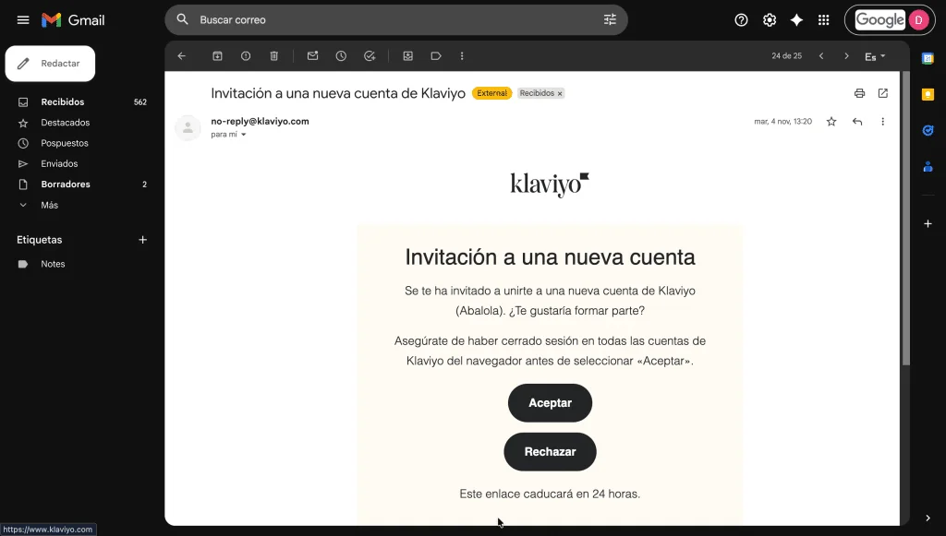Open Google Keep side panel icon
Screen dimensions: 946x536
[x=928, y=94]
